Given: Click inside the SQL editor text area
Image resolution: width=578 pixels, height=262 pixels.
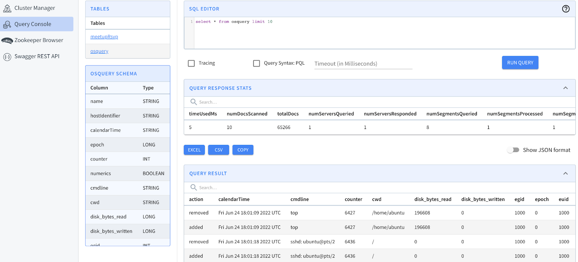Looking at the screenshot, I should [384, 33].
